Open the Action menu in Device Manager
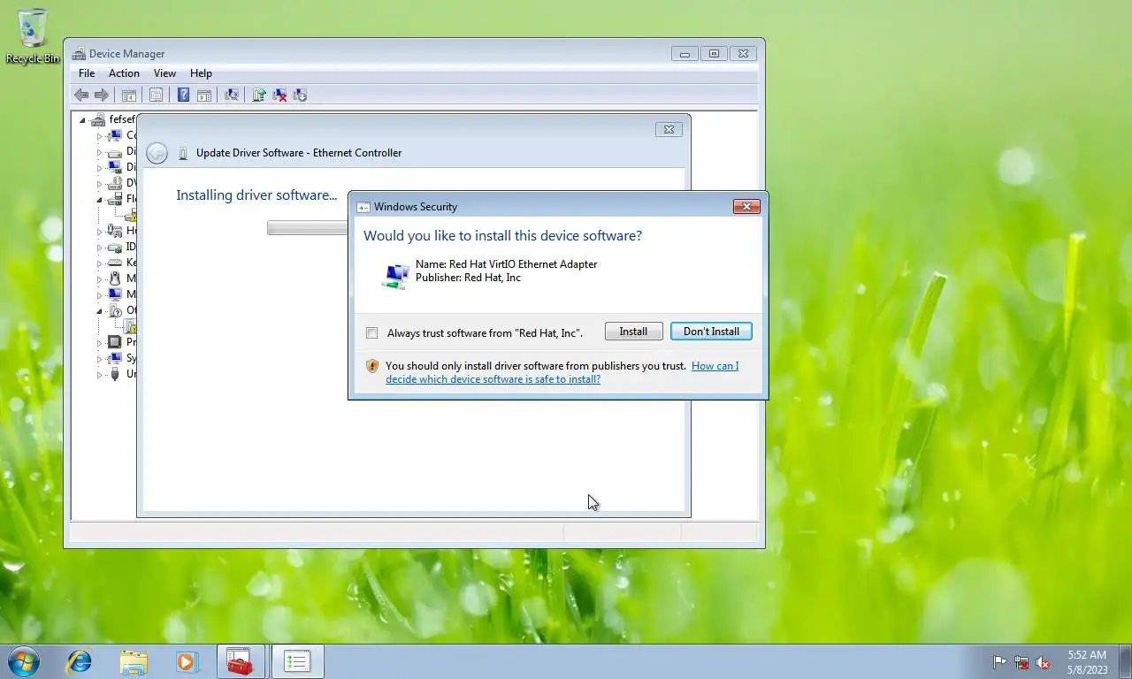This screenshot has height=679, width=1132. (x=124, y=73)
